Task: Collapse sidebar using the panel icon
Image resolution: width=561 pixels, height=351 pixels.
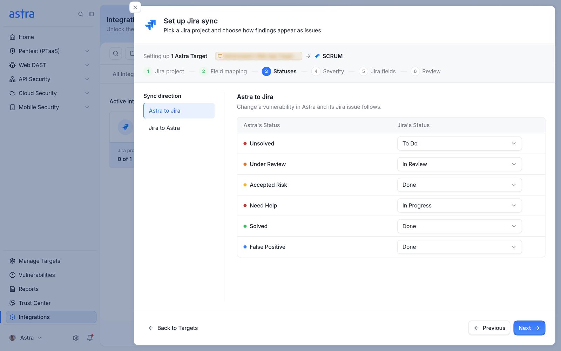Action: pyautogui.click(x=92, y=14)
